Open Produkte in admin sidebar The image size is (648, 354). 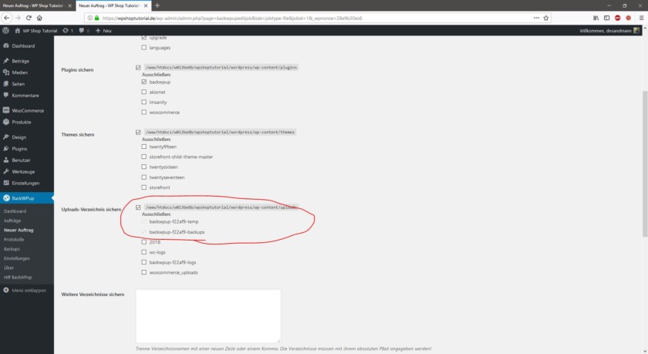[x=22, y=122]
